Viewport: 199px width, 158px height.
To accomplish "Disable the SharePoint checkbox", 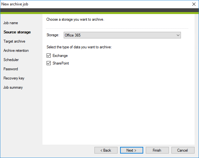I will tap(49, 63).
